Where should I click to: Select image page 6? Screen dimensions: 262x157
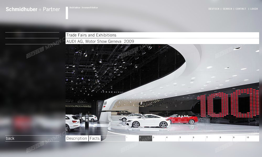(199, 138)
